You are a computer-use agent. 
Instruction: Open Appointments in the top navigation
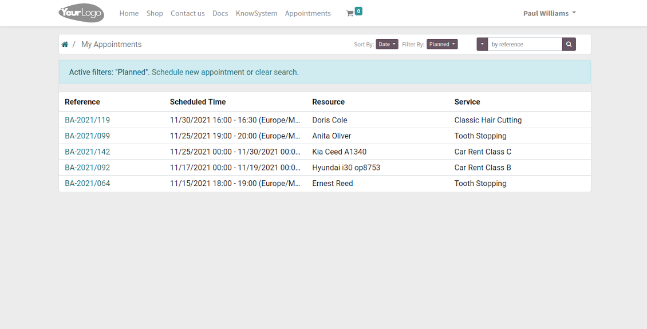click(307, 13)
